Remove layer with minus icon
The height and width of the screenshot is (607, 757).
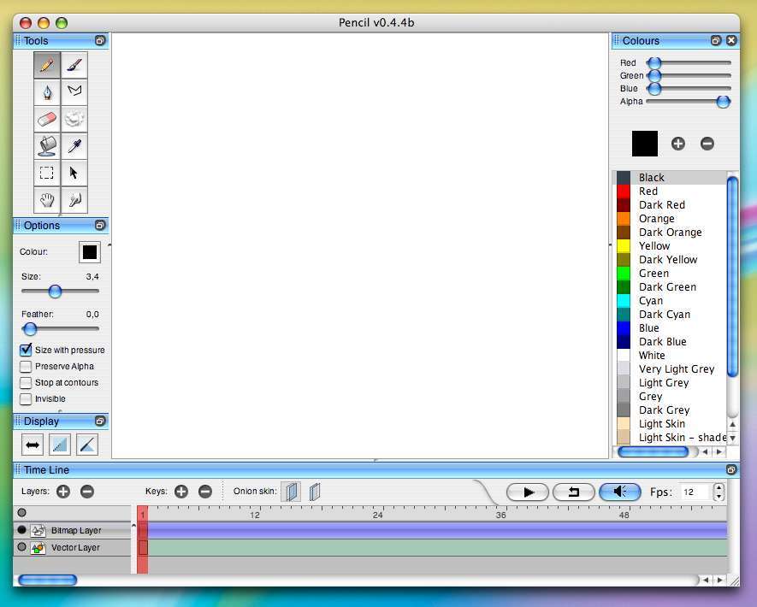[87, 492]
